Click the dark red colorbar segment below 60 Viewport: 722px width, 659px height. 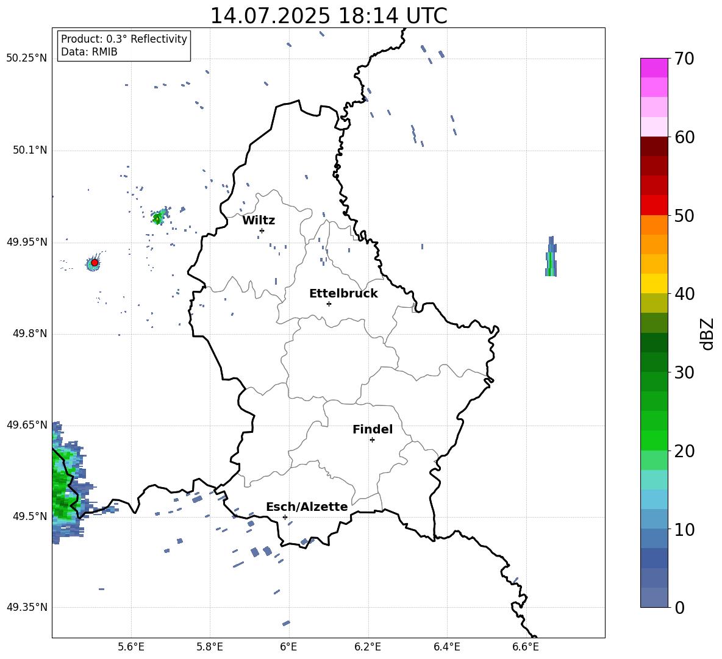(x=654, y=146)
